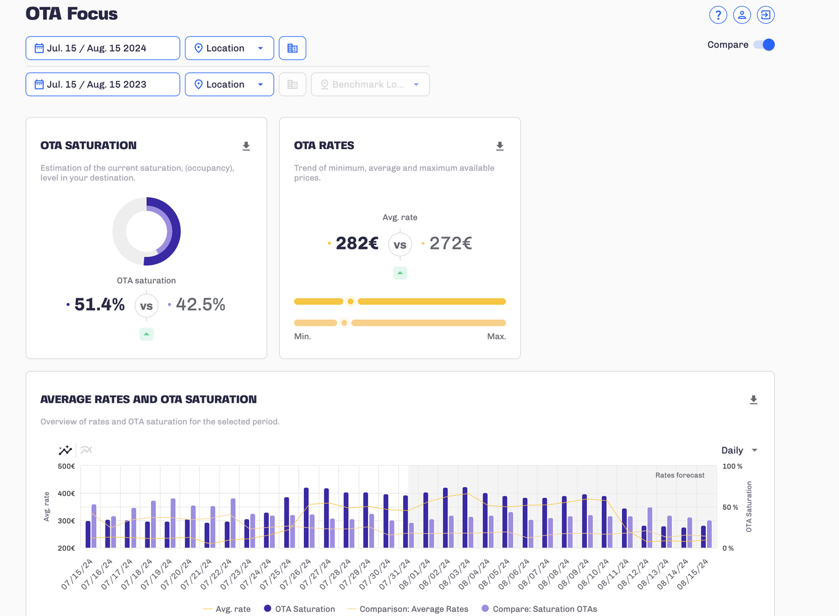The width and height of the screenshot is (839, 616).
Task: Turn off the Compare toggle
Action: (x=764, y=45)
